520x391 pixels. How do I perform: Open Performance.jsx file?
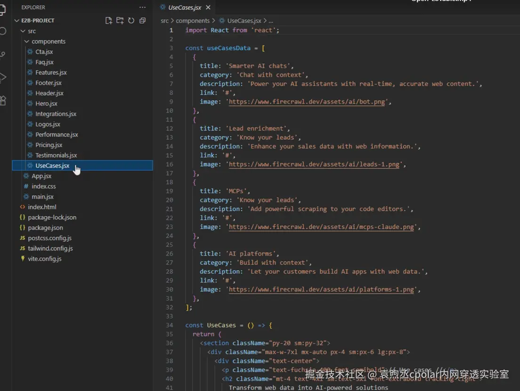pyautogui.click(x=57, y=135)
